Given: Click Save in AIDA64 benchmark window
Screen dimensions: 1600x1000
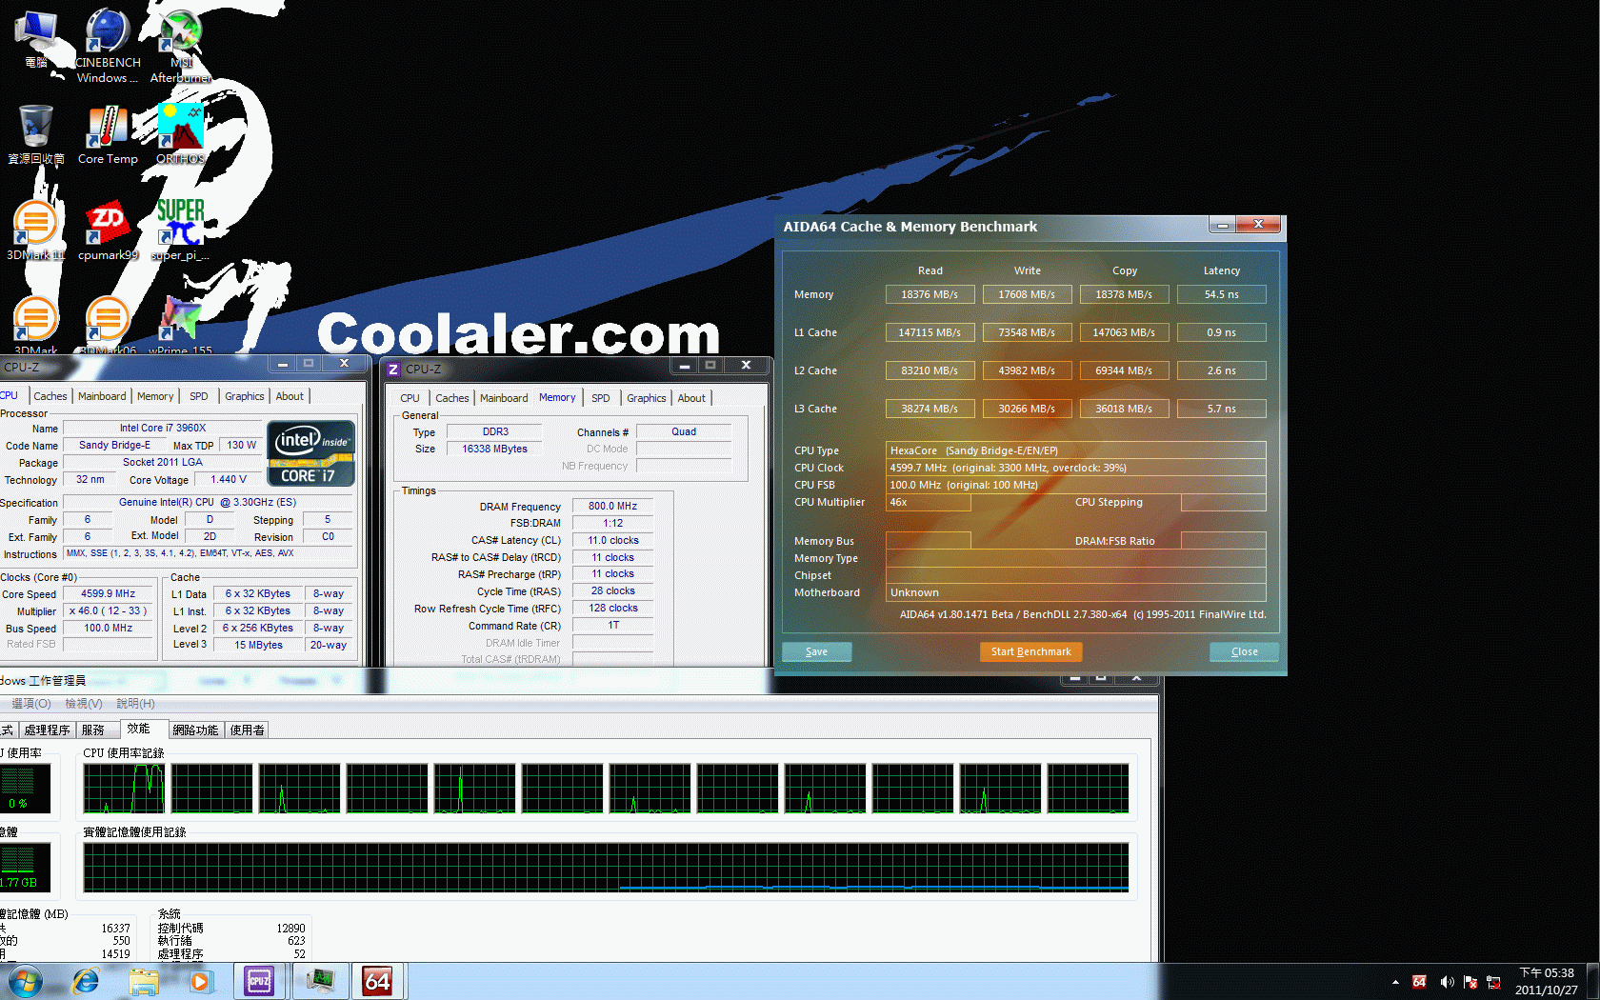Looking at the screenshot, I should tap(816, 651).
